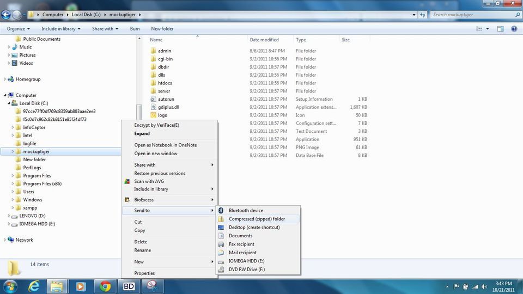Image resolution: width=523 pixels, height=294 pixels.
Task: Click the Scan with AVG icon
Action: coord(127,181)
